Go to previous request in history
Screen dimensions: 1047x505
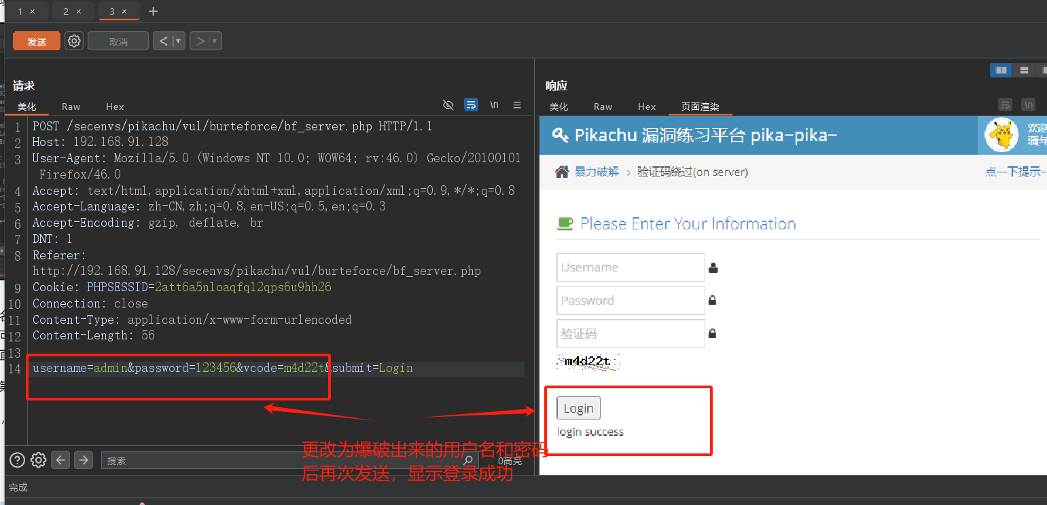[x=163, y=41]
